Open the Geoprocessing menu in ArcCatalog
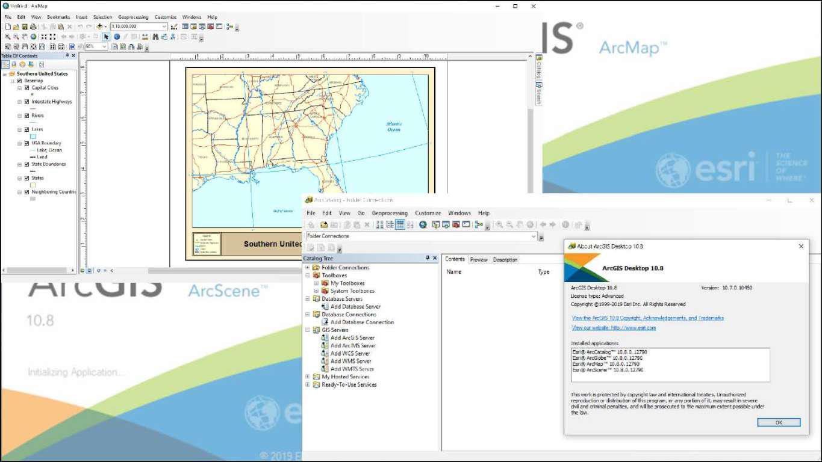Screen dimensions: 822x462 tap(390, 213)
